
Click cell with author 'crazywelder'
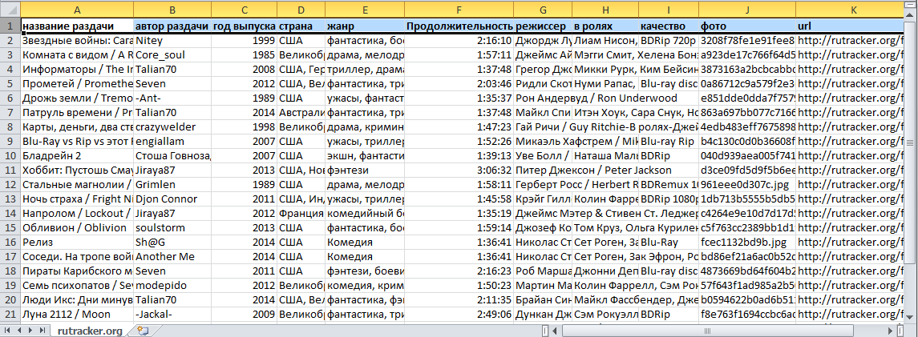[172, 127]
